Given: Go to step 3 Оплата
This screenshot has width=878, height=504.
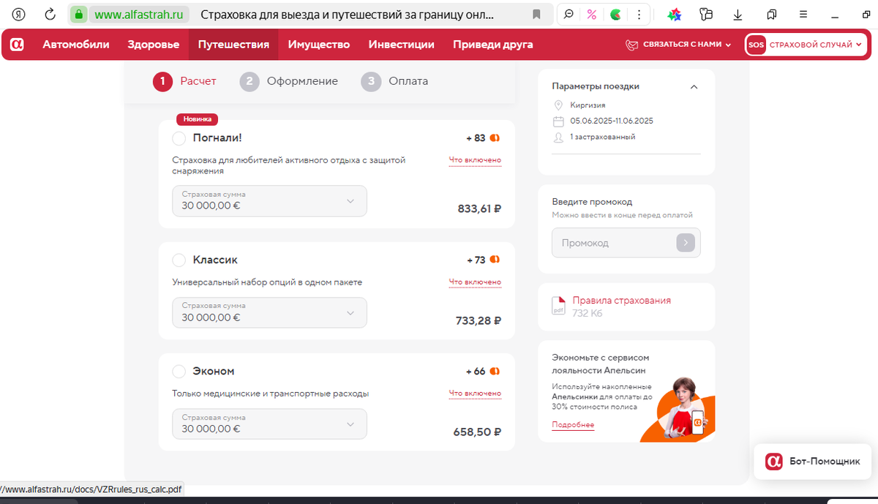Looking at the screenshot, I should pyautogui.click(x=394, y=81).
